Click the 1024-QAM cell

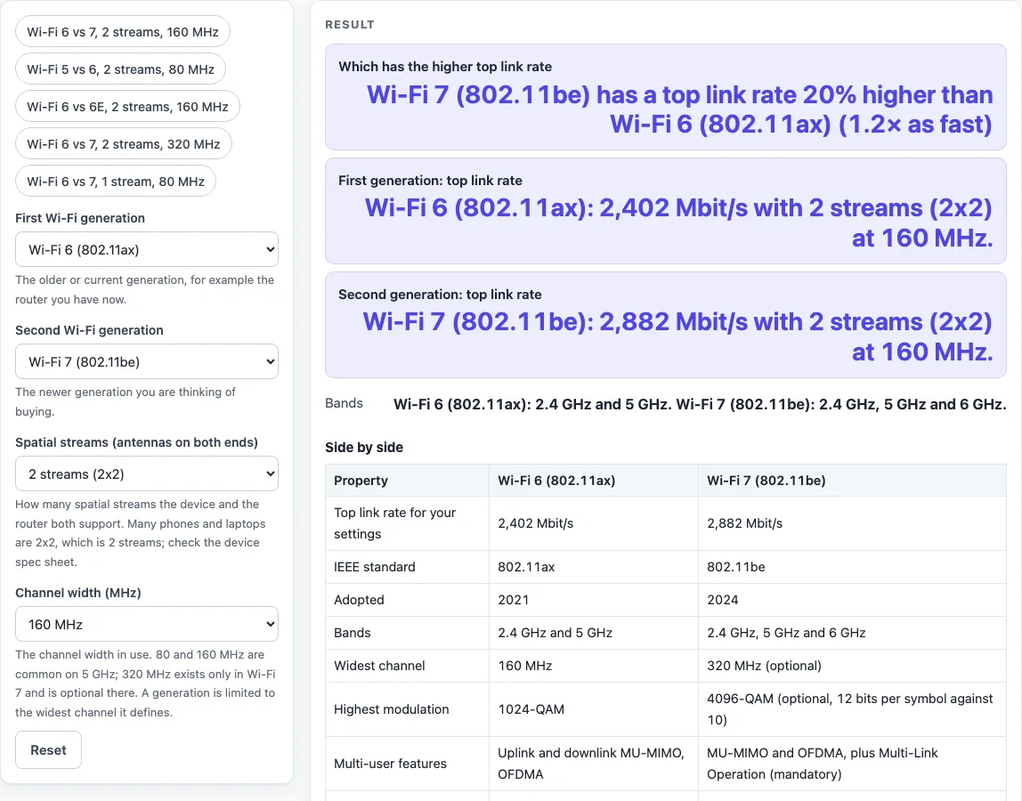coord(594,709)
